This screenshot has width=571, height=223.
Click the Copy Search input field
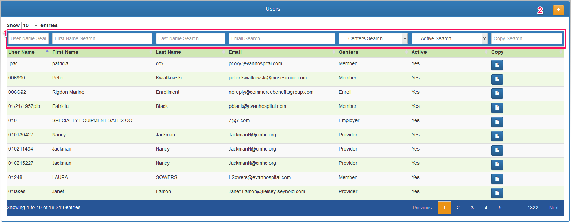[526, 38]
